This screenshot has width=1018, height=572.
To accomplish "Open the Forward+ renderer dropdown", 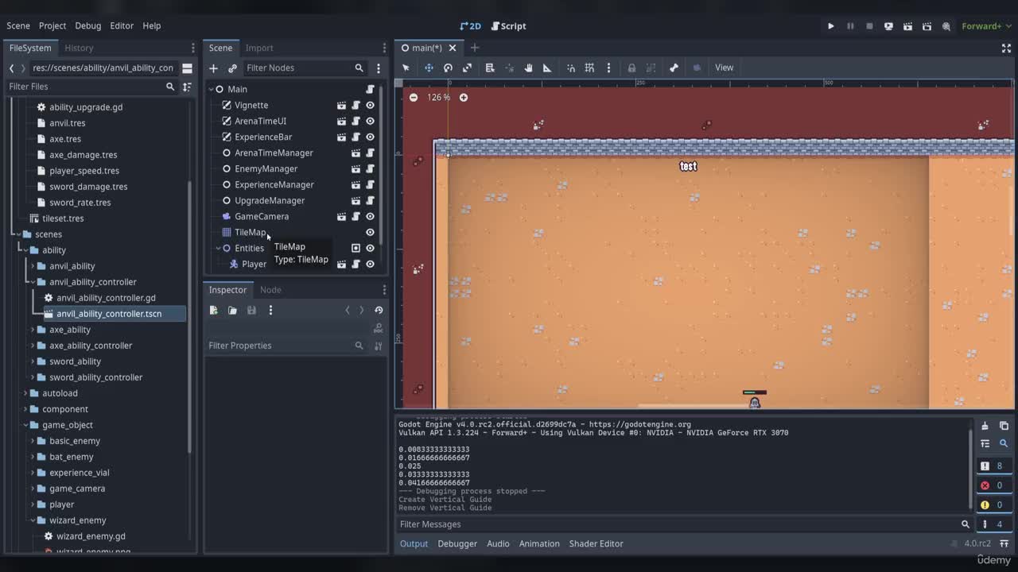I will tap(986, 26).
